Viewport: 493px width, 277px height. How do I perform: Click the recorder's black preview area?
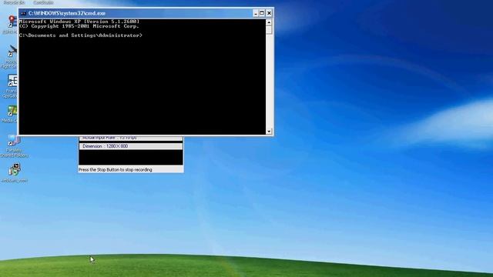pos(130,157)
